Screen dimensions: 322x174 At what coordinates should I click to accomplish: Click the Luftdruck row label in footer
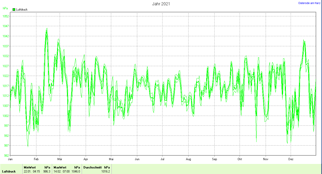[x=9, y=171]
